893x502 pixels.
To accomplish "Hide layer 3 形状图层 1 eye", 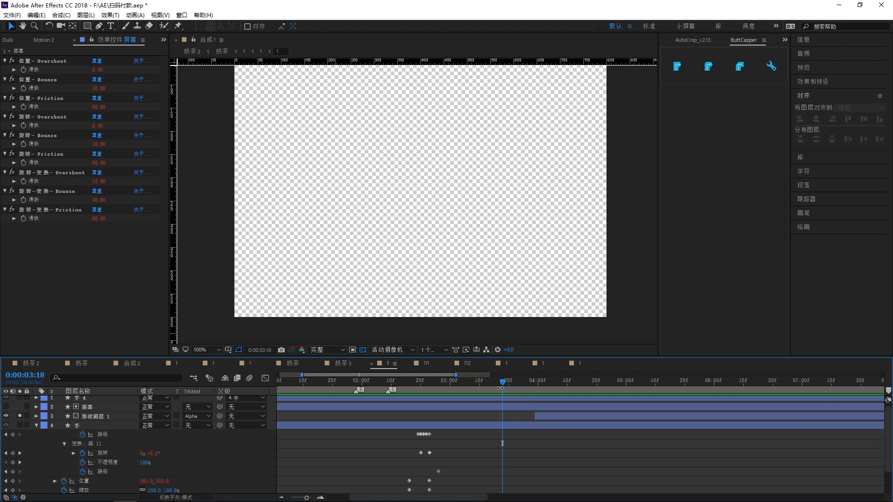I will [x=6, y=416].
